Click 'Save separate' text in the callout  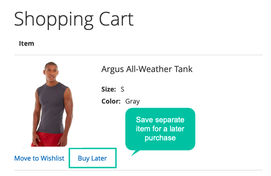160,120
